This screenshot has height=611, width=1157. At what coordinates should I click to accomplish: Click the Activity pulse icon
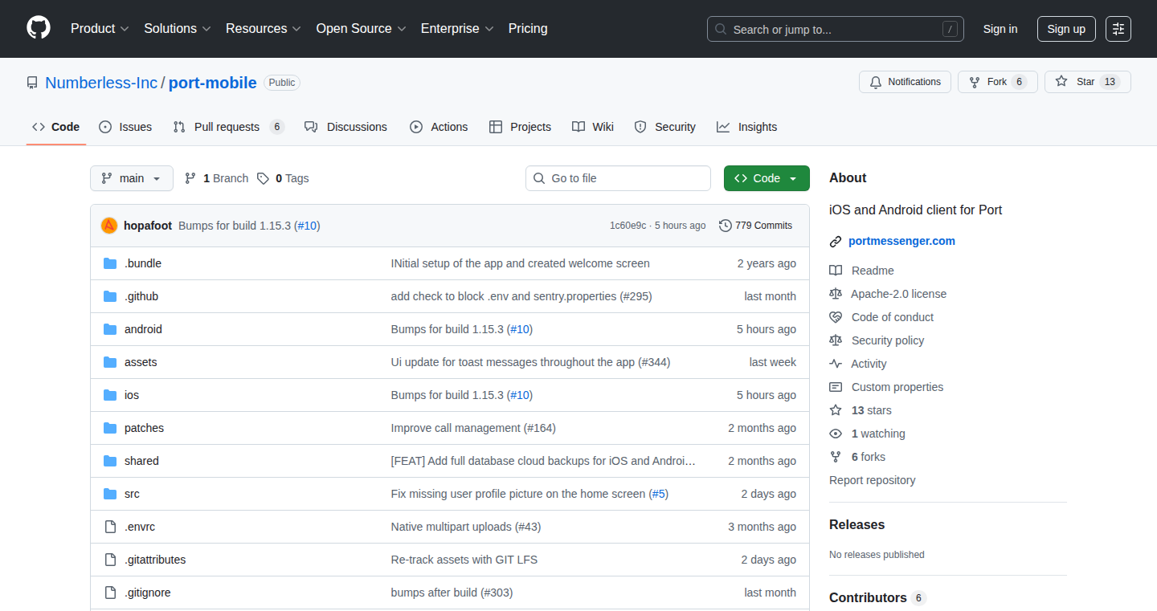[x=836, y=364]
